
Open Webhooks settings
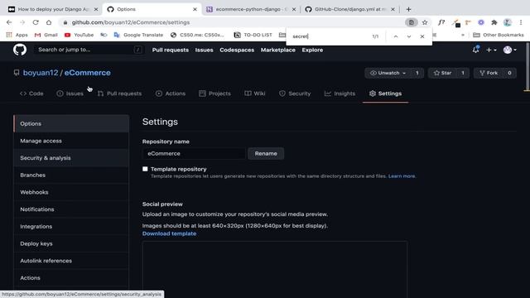pyautogui.click(x=71, y=192)
